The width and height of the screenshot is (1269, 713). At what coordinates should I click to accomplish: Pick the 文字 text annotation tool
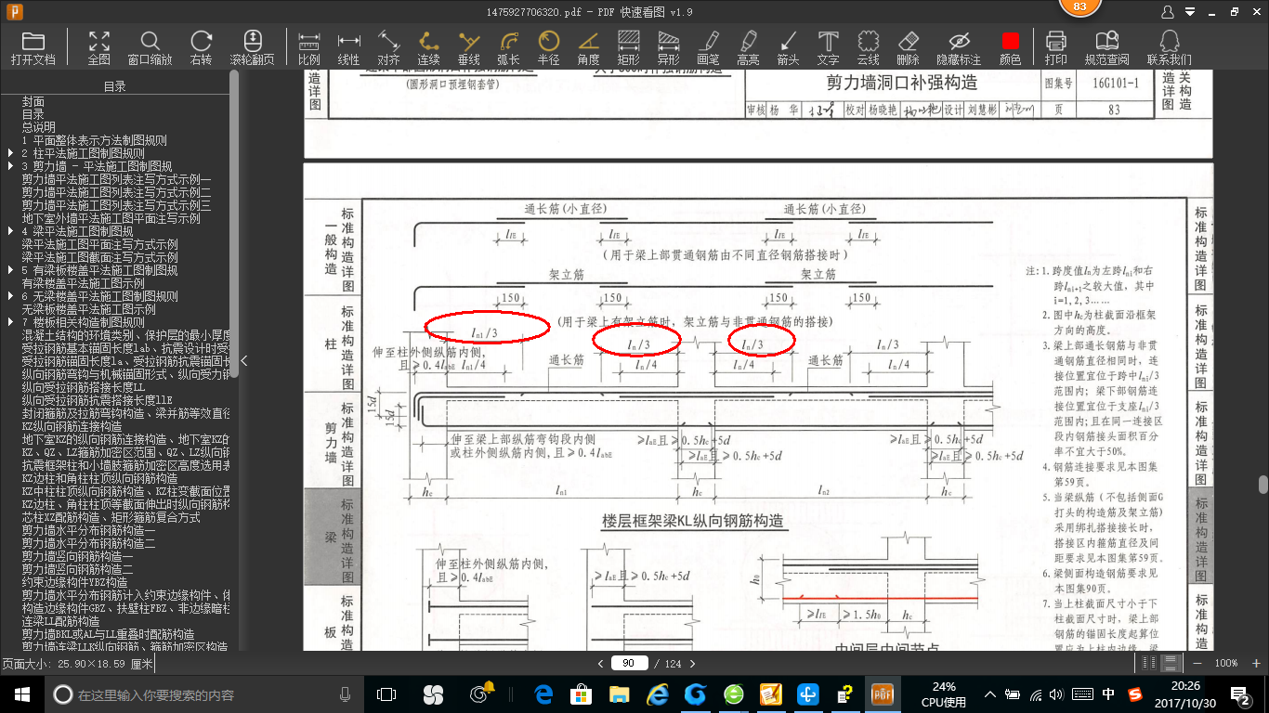pos(828,47)
